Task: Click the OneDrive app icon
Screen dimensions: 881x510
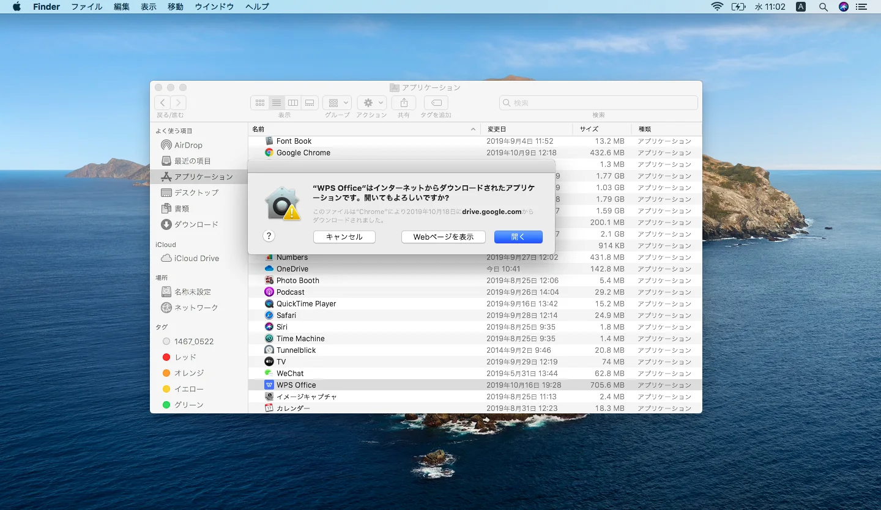Action: [269, 269]
